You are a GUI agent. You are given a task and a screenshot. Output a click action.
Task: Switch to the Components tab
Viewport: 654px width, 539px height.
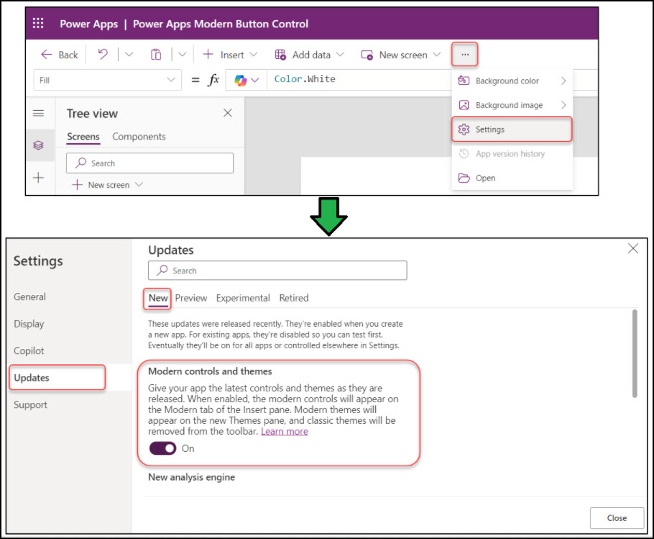pyautogui.click(x=139, y=137)
